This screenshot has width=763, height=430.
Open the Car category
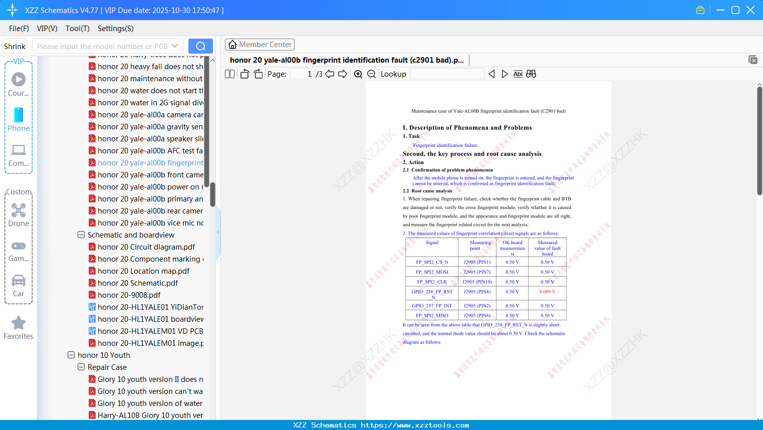tap(19, 286)
